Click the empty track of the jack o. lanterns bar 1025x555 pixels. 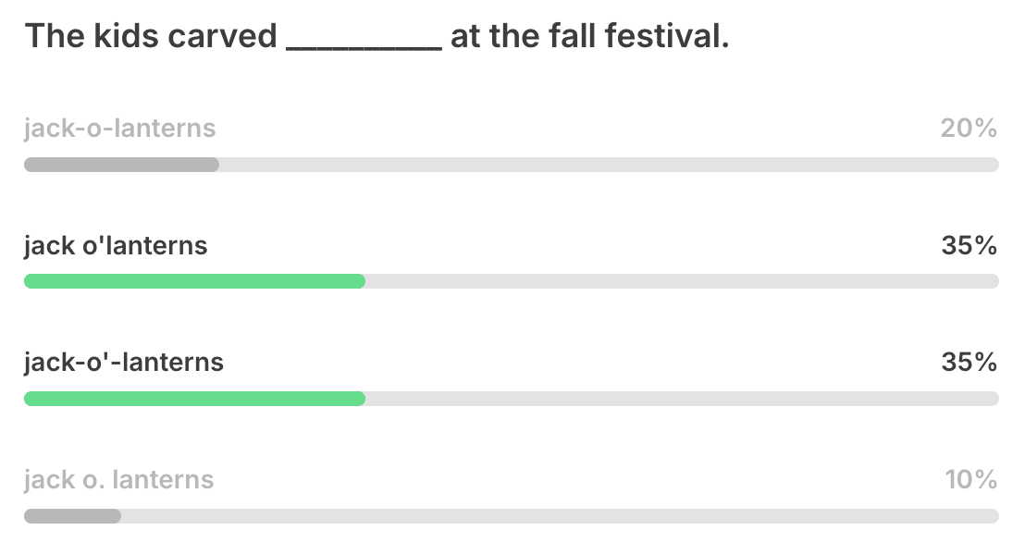point(560,516)
